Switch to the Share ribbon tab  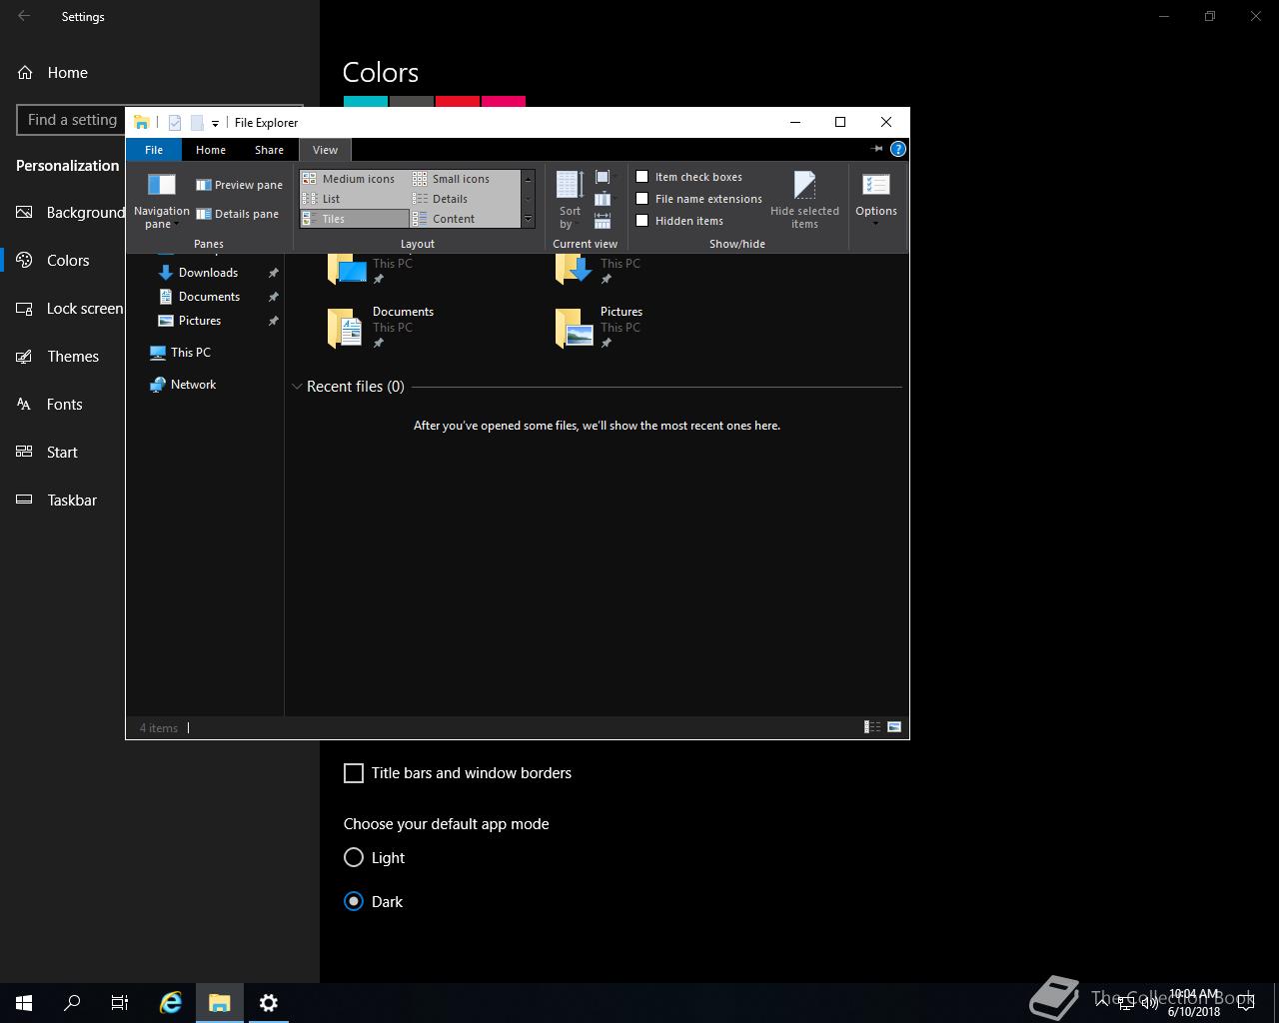(269, 150)
